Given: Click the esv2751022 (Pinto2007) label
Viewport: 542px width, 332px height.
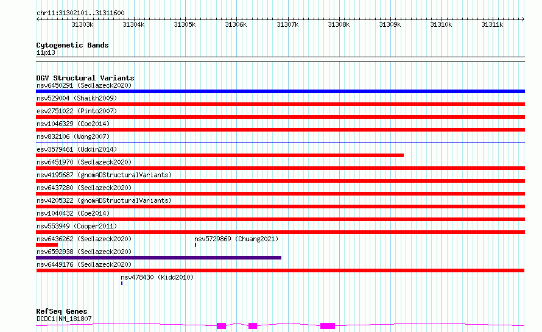Looking at the screenshot, I should coord(77,111).
